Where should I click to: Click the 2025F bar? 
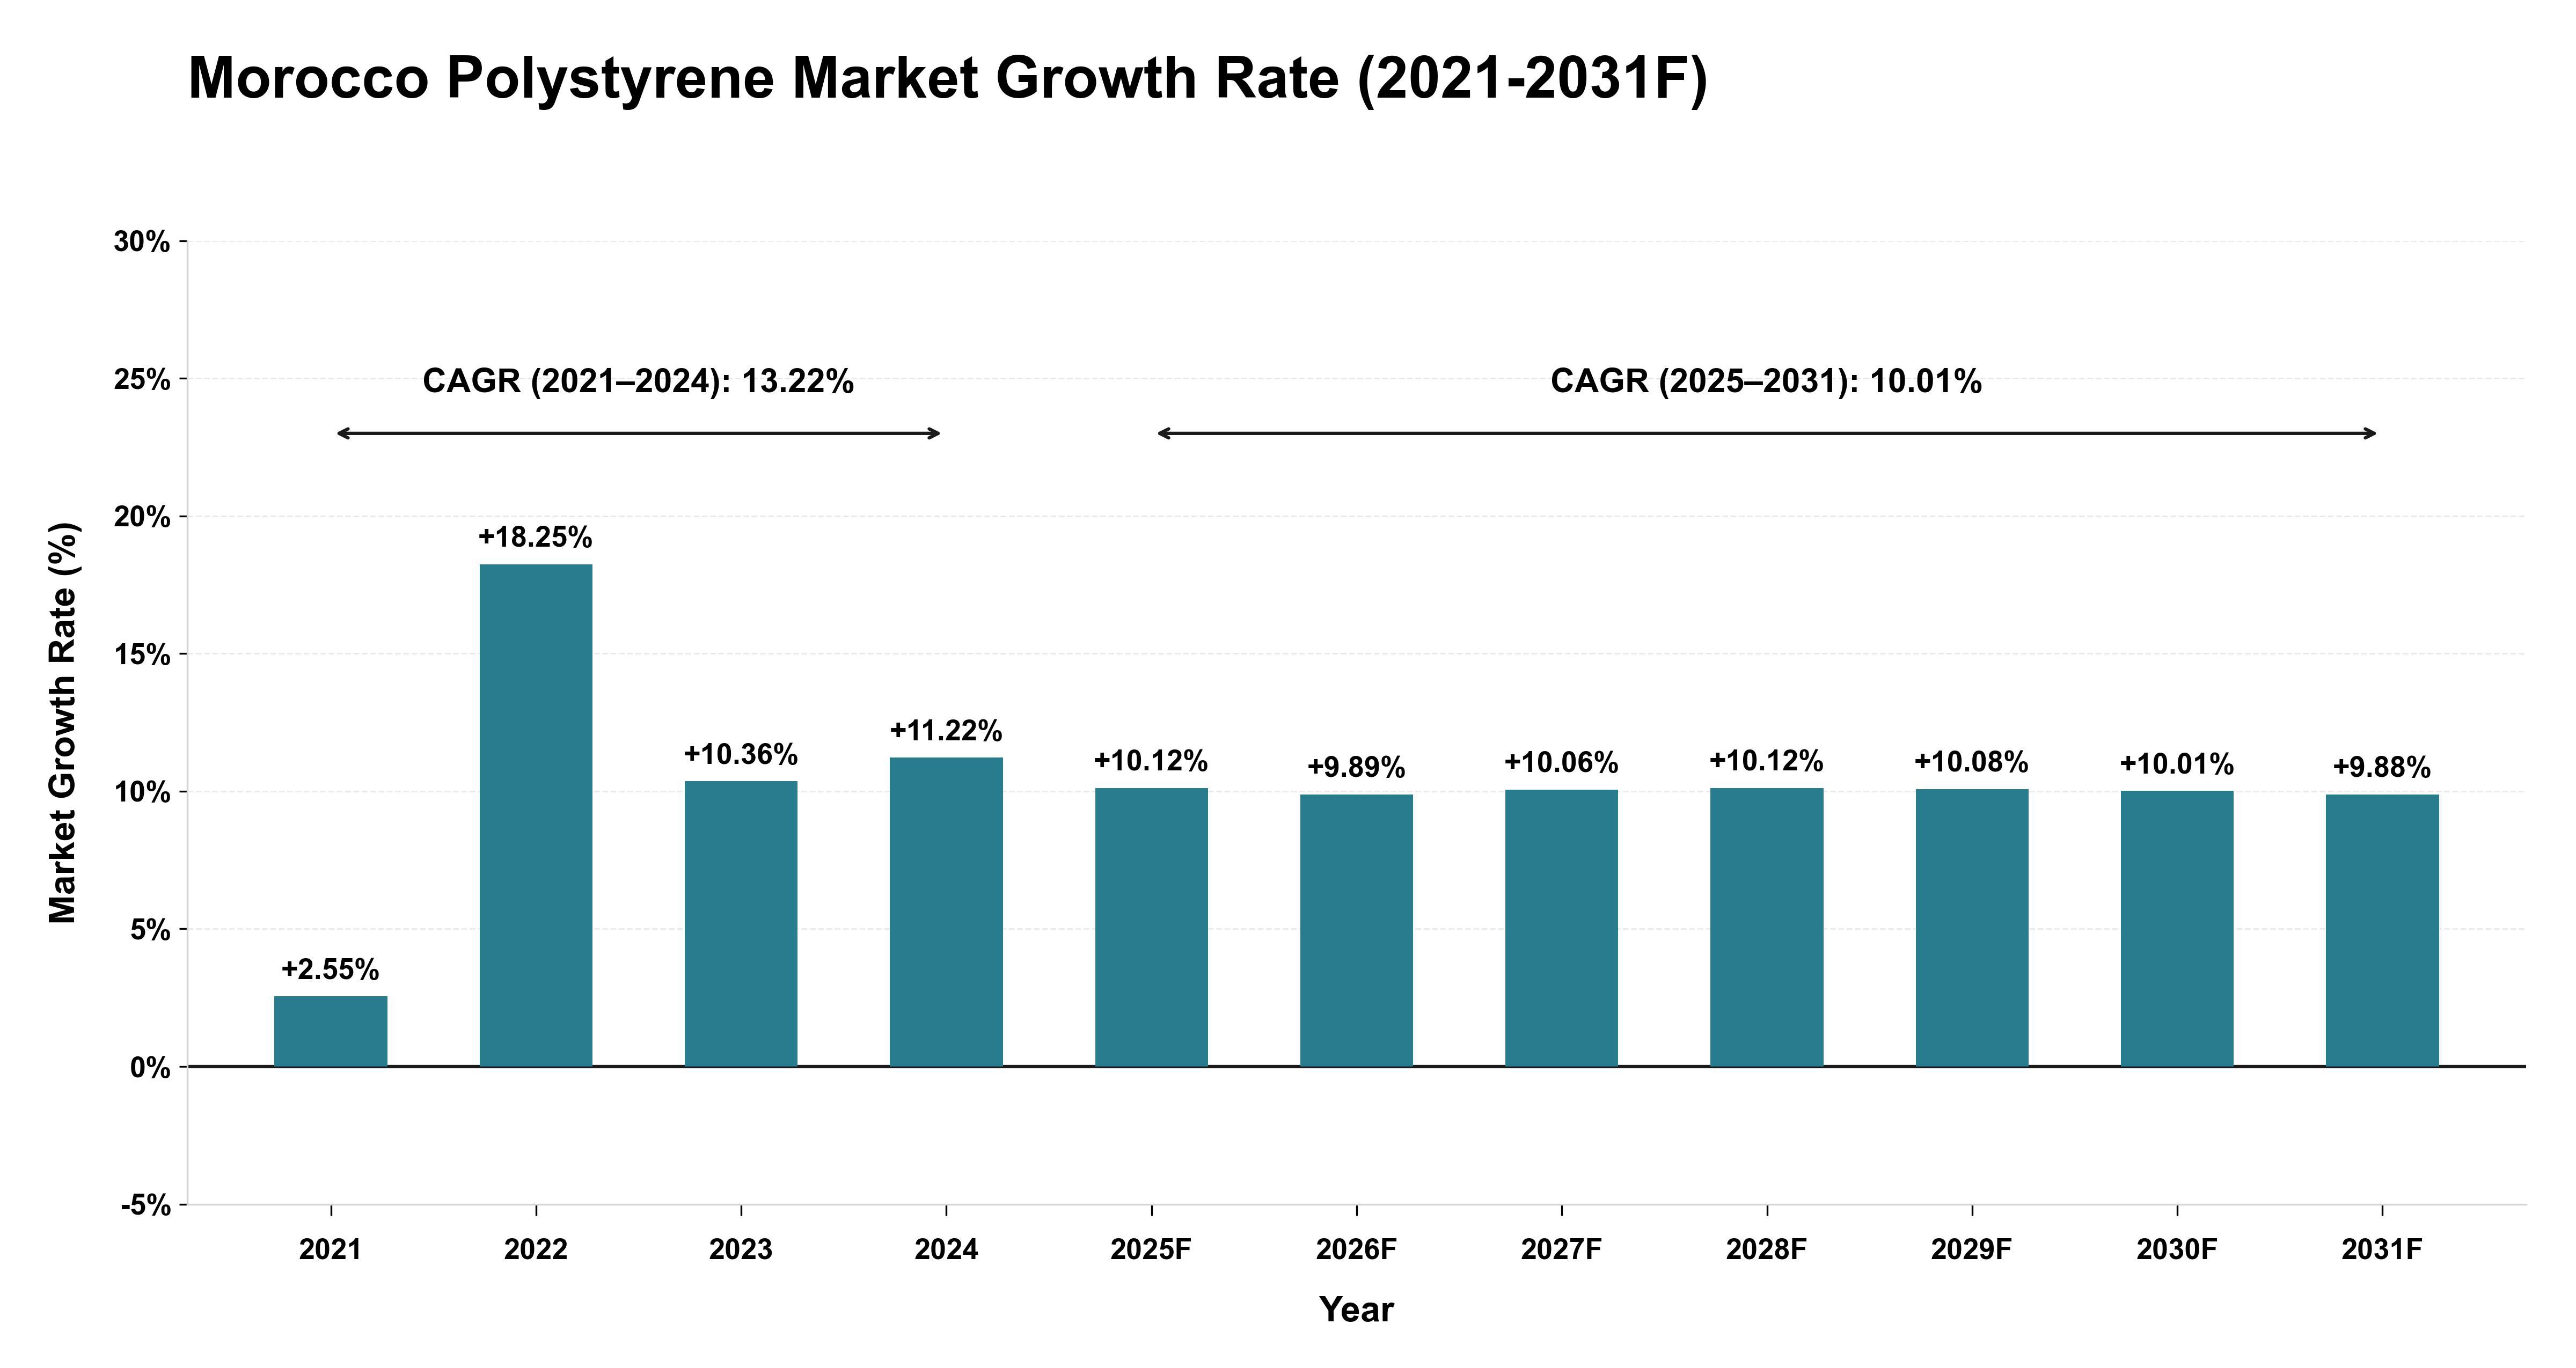click(x=1151, y=927)
